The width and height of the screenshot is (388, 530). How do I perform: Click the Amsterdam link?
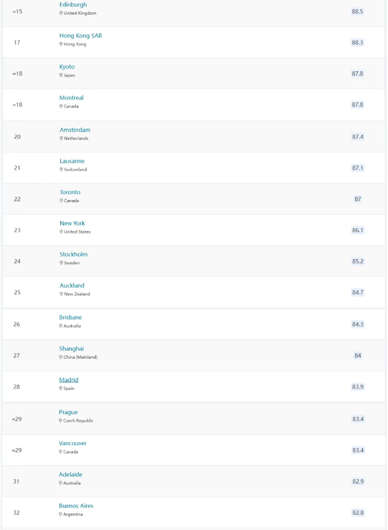[75, 130]
